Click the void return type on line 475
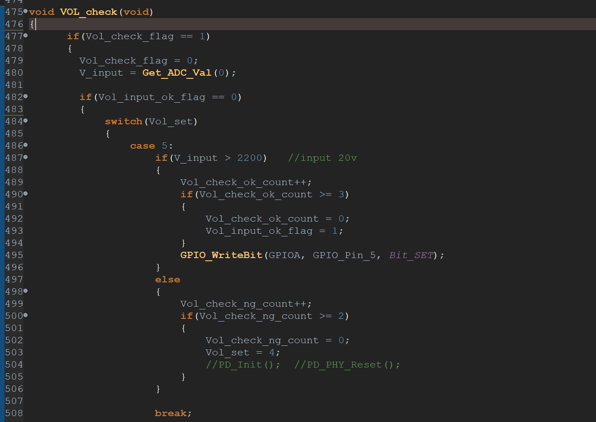The image size is (596, 422). pos(41,12)
